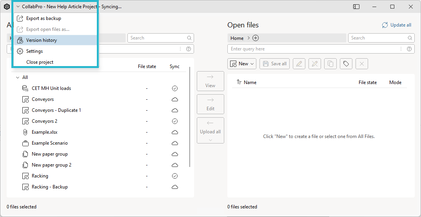Image resolution: width=421 pixels, height=217 pixels.
Task: Open Settings from the project menu
Action: tap(55, 51)
